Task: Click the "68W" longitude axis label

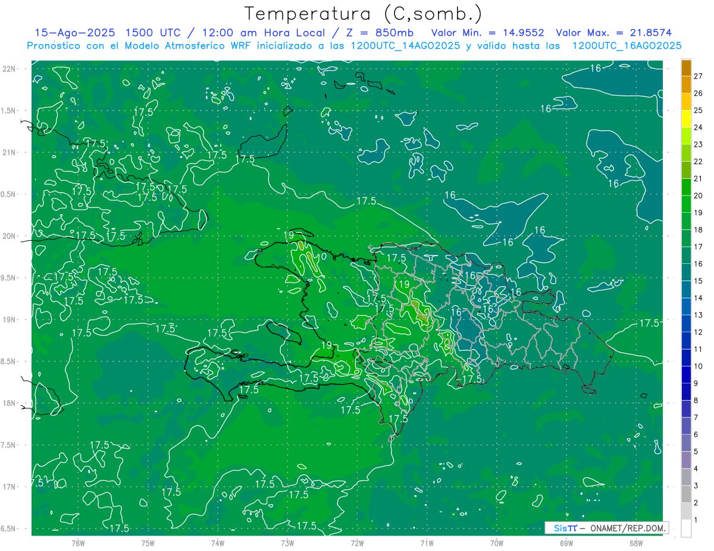Action: pyautogui.click(x=635, y=542)
